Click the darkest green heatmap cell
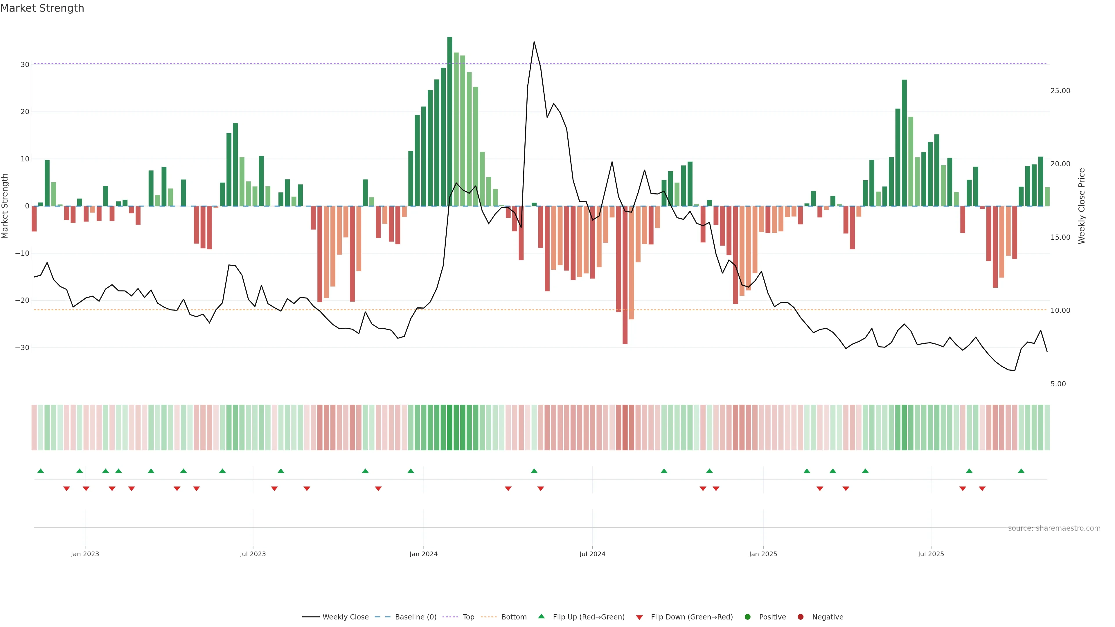1115x627 pixels. 450,428
